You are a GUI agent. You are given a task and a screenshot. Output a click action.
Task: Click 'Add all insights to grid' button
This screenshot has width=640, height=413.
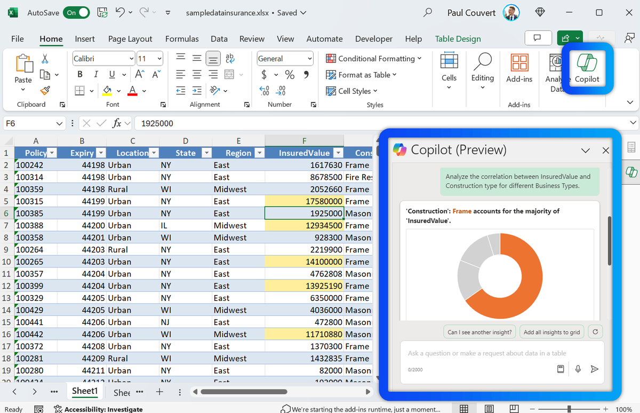click(551, 332)
